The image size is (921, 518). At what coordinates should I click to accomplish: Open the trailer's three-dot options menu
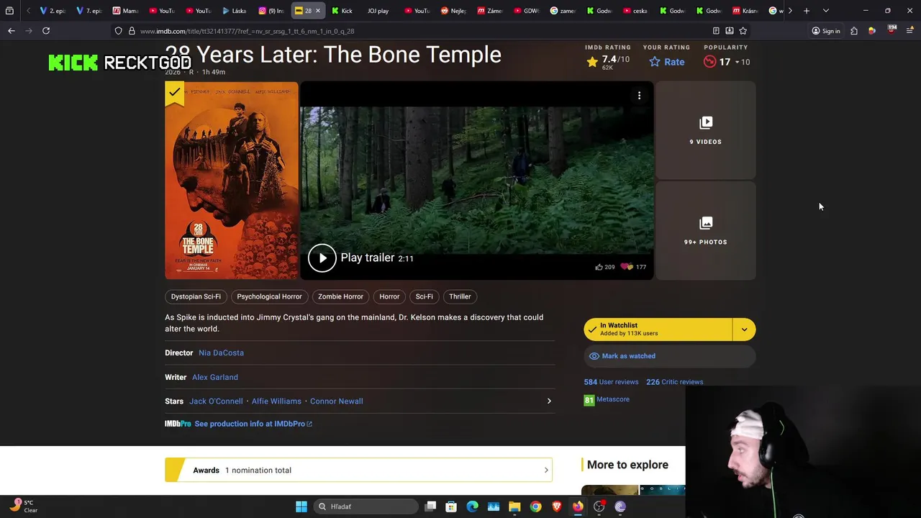click(639, 96)
